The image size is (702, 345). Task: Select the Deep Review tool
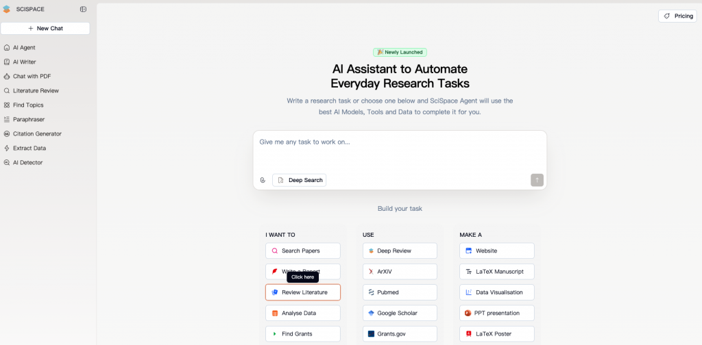[x=400, y=251]
